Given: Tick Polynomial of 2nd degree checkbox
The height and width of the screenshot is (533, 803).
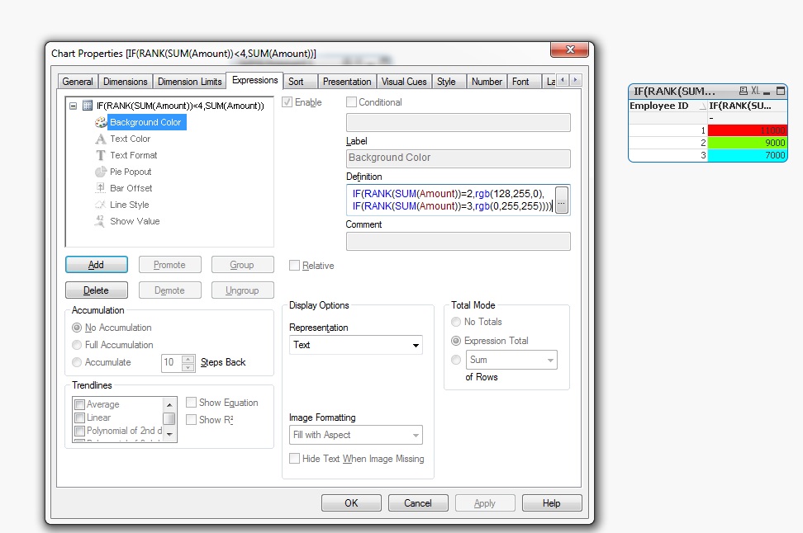Looking at the screenshot, I should (x=80, y=432).
